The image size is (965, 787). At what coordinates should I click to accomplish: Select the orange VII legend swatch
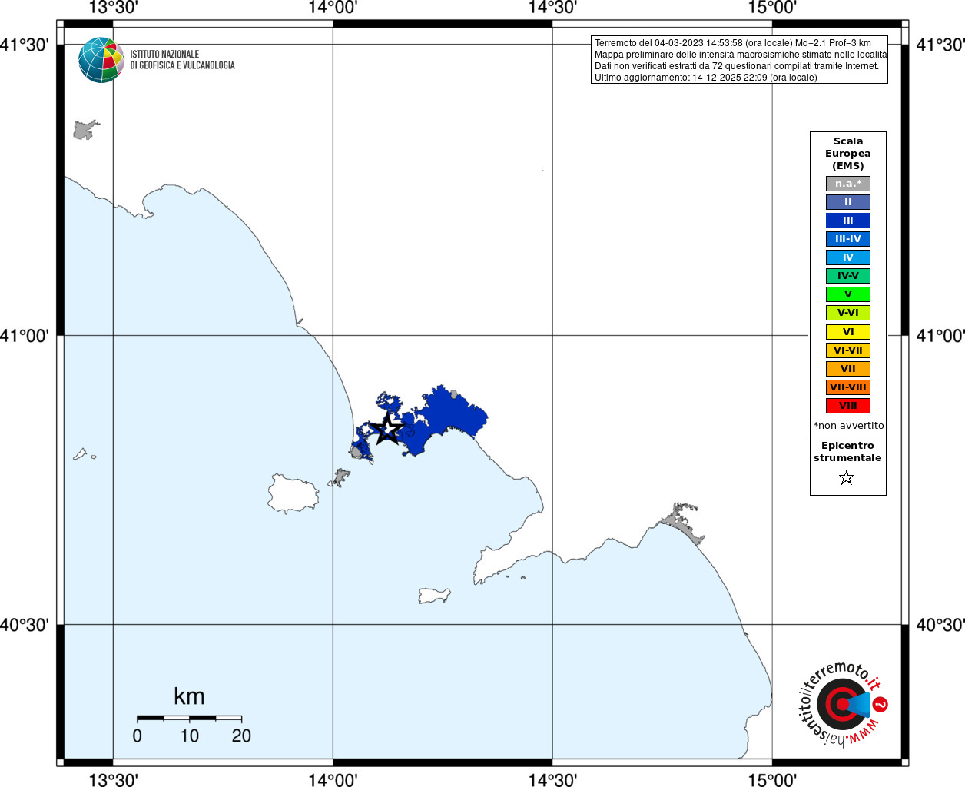[x=848, y=369]
